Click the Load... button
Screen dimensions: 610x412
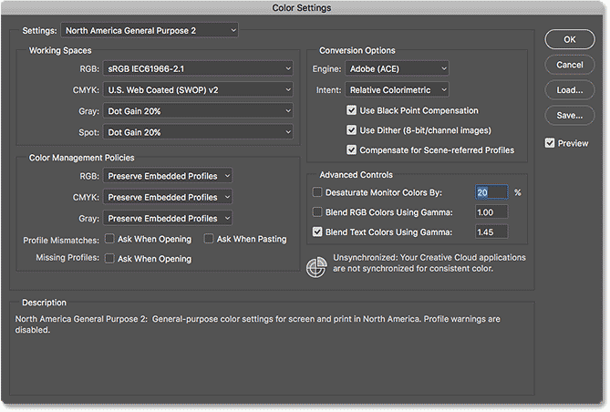pos(569,90)
